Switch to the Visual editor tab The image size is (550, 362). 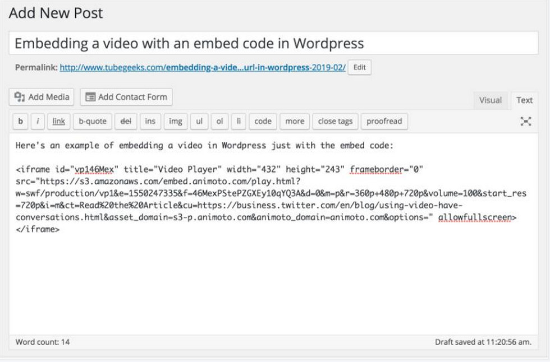tap(491, 100)
